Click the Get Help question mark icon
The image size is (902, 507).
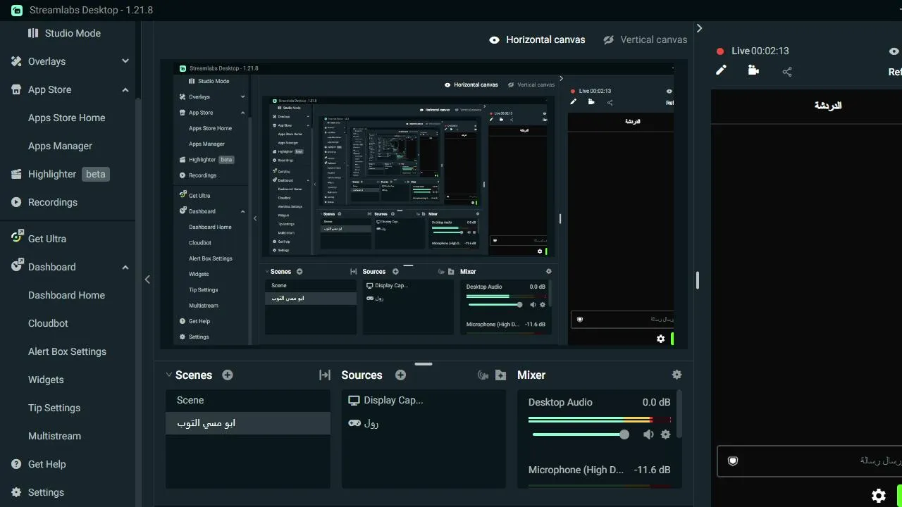[16, 464]
